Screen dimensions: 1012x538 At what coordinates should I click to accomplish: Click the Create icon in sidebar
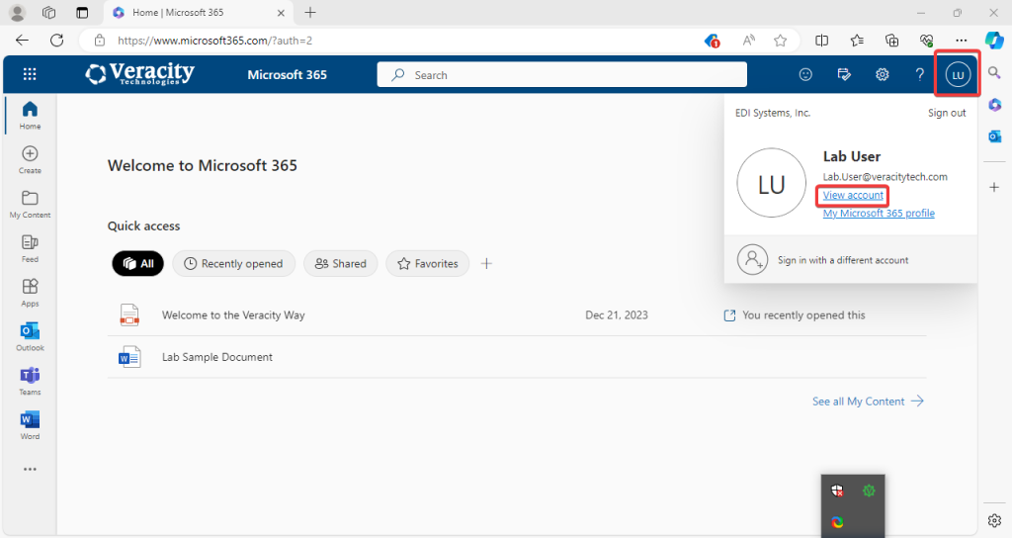click(x=30, y=158)
